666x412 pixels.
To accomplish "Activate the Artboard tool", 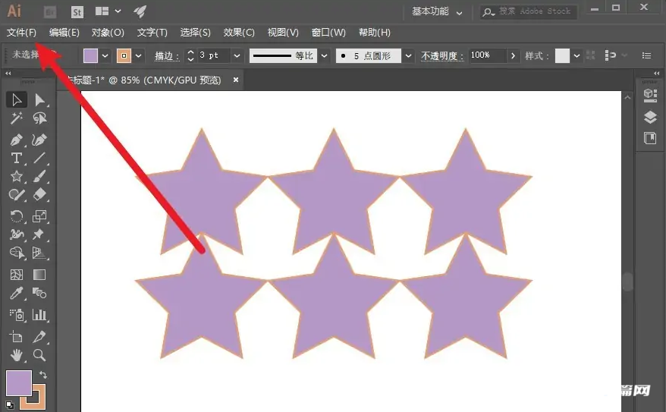I will click(x=17, y=337).
